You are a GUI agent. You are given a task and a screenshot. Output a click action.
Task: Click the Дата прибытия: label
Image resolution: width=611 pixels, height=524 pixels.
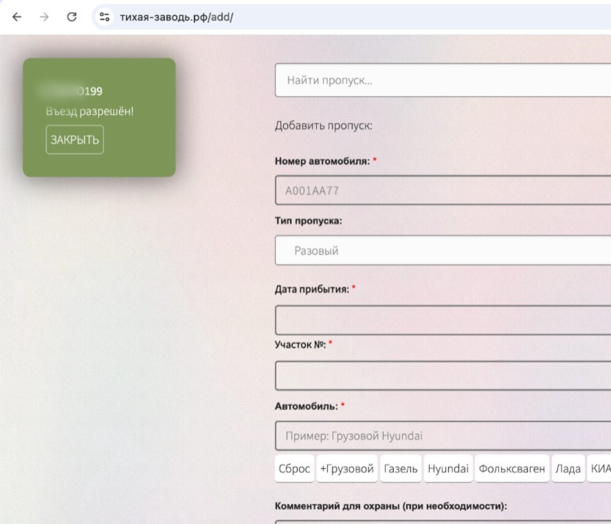(312, 290)
